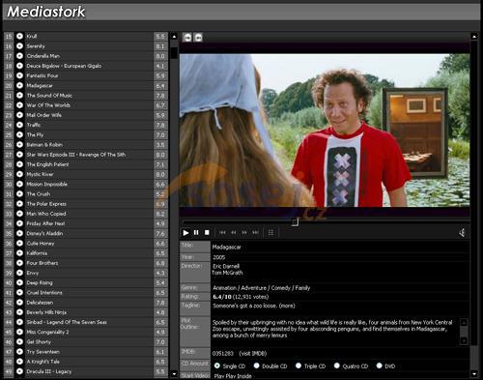The image size is (483, 380).
Task: Fast forward the video
Action: click(x=244, y=232)
